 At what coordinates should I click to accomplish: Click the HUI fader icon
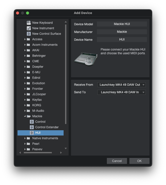(x=32, y=133)
